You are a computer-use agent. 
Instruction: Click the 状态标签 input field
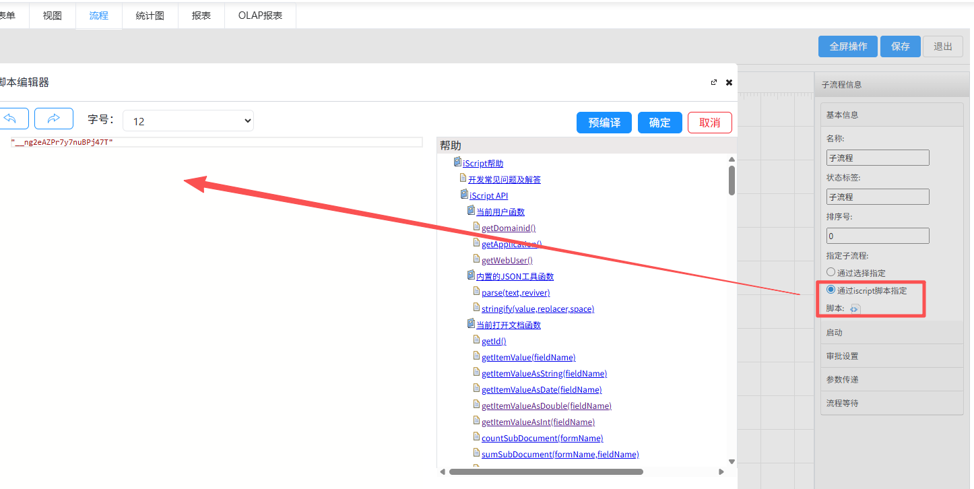(x=878, y=197)
